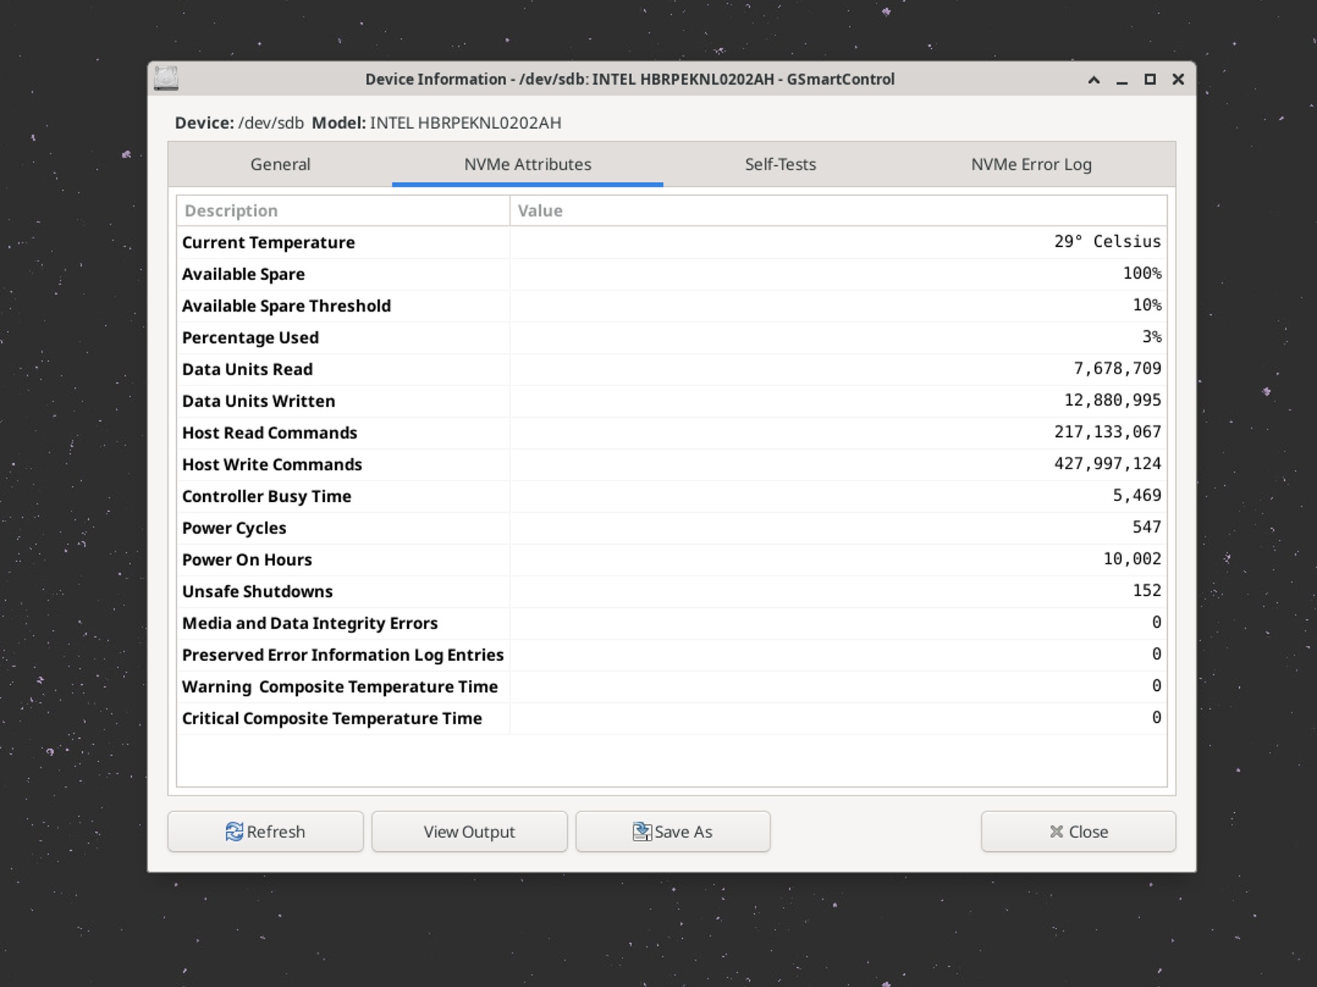Select the Power Cycles row
This screenshot has width=1317, height=987.
coord(672,528)
